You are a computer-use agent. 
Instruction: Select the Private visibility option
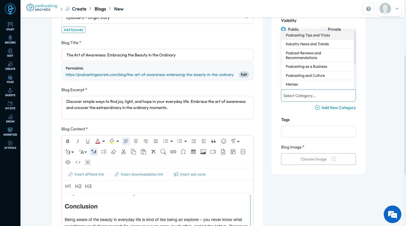(x=323, y=29)
